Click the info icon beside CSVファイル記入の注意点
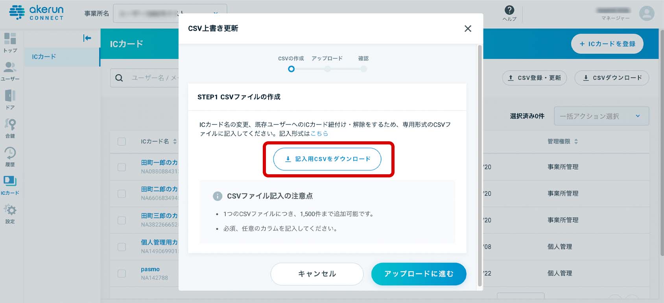664x303 pixels. coord(217,196)
